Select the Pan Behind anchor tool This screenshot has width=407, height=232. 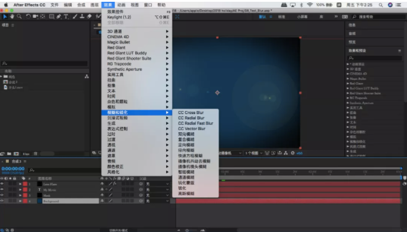(43, 17)
